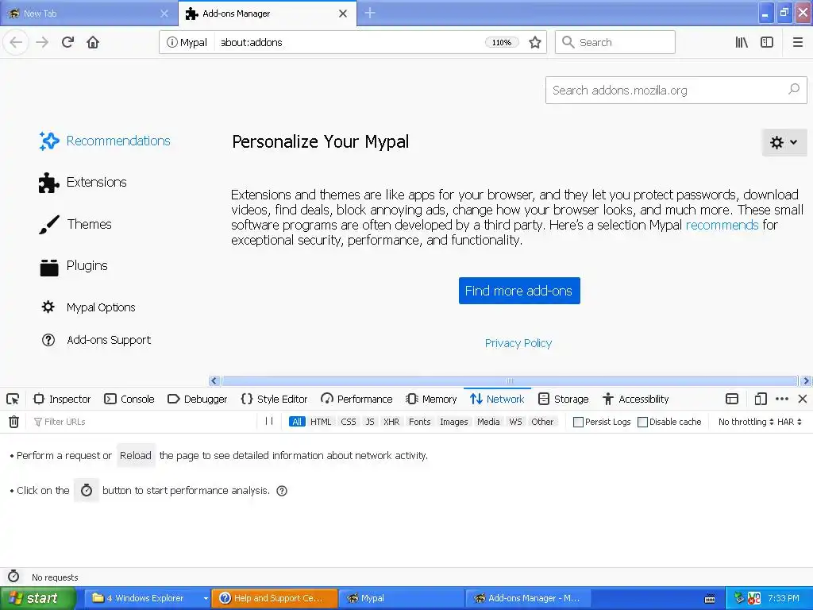Open the gear tools dropdown for add-ons
This screenshot has height=610, width=813.
click(784, 142)
